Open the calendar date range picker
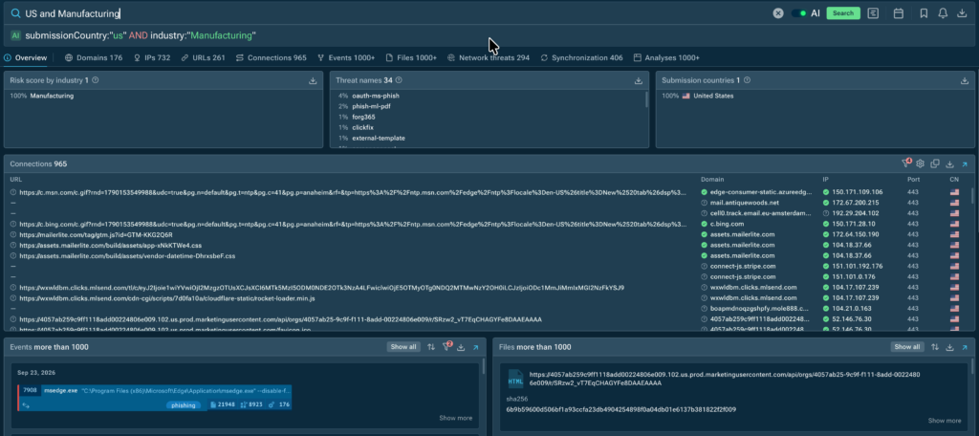 pos(899,13)
